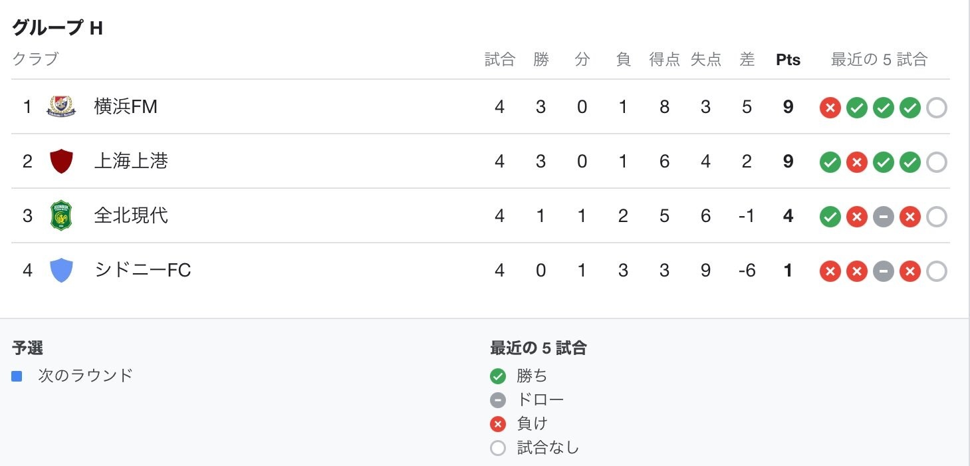
Task: Click the Pts column header
Action: click(x=788, y=60)
